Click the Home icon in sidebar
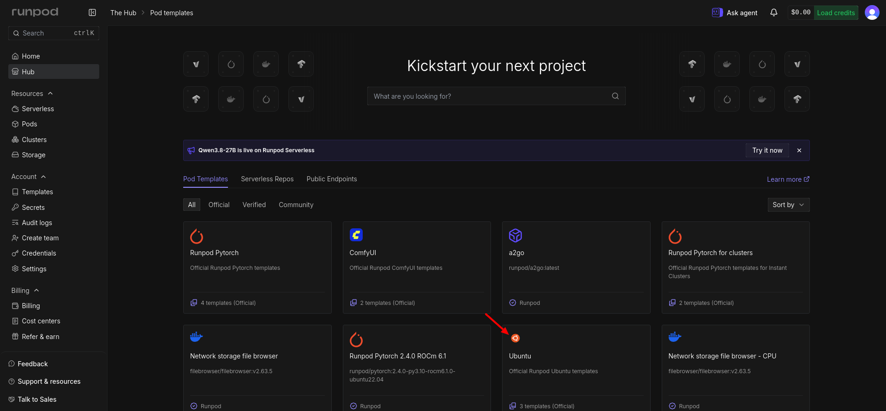Screen dimensions: 886x411 pos(15,56)
